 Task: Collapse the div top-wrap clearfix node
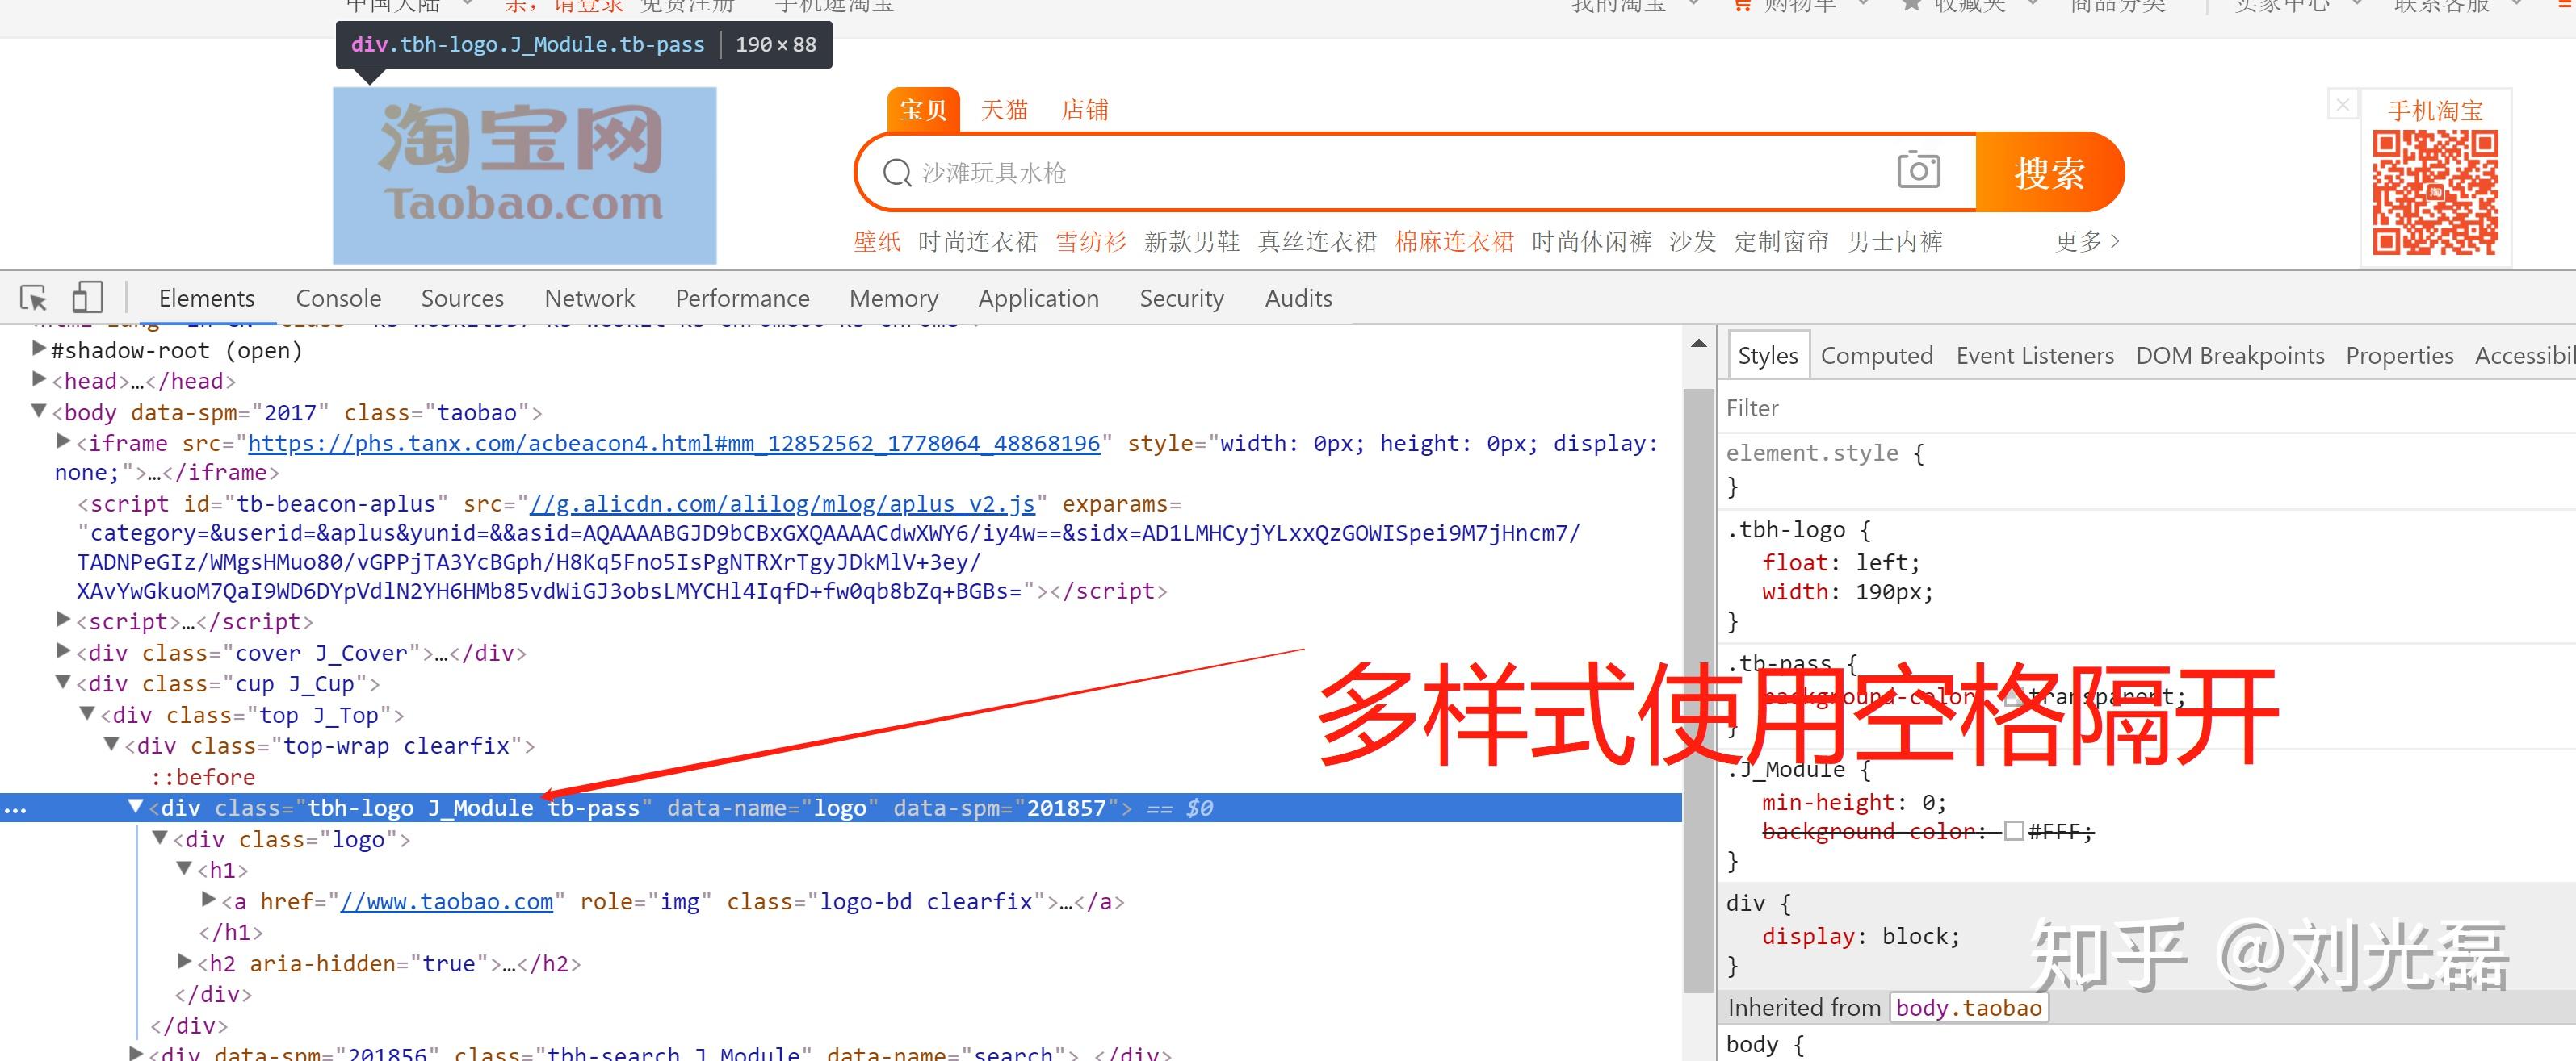pyautogui.click(x=111, y=744)
